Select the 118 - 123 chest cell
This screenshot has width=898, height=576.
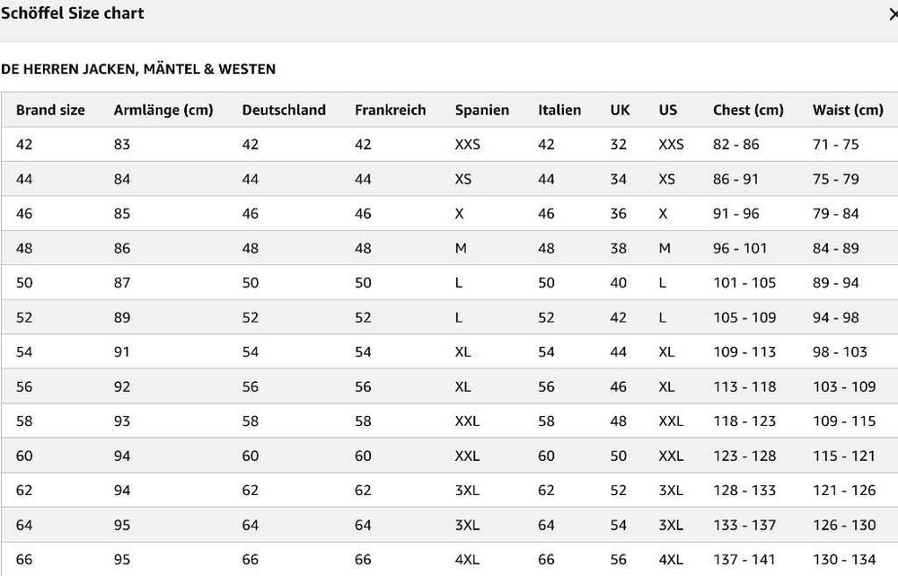coord(744,421)
